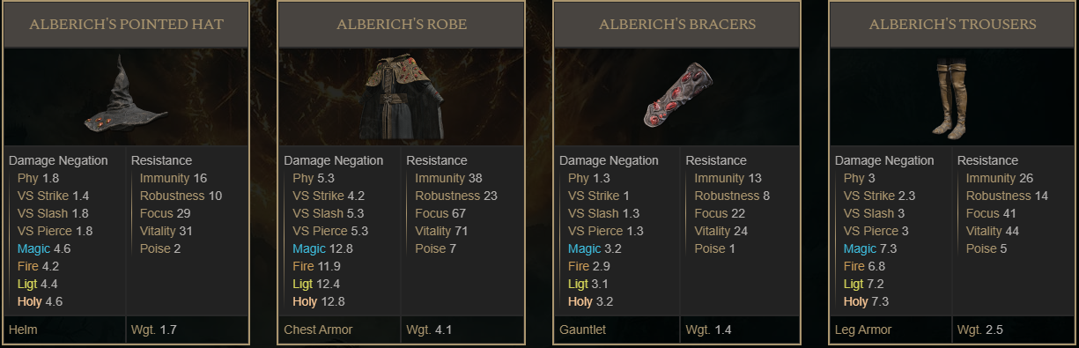Click the Chest Armor type label
The height and width of the screenshot is (348, 1079).
318,330
